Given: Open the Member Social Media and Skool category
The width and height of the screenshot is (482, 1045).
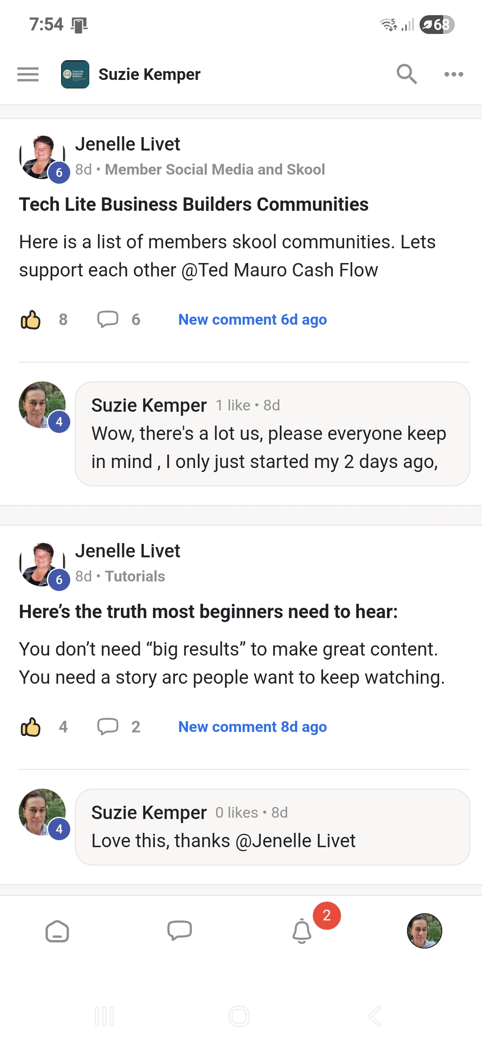Looking at the screenshot, I should click(x=215, y=170).
